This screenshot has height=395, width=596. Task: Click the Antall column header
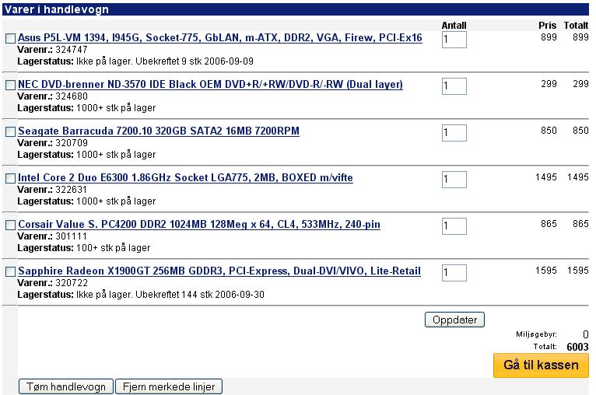(454, 26)
